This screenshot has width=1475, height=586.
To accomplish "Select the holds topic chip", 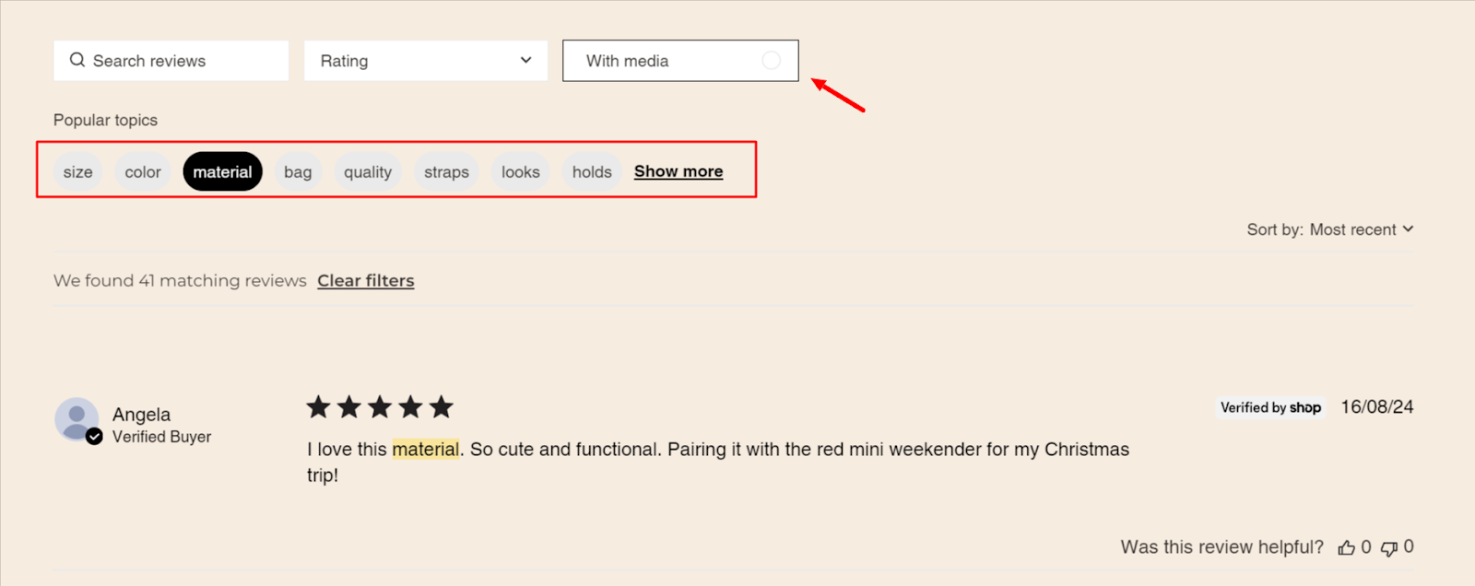I will 592,172.
